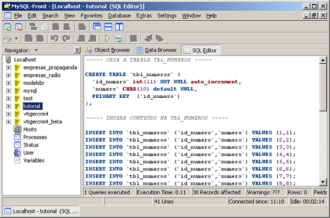Open the Settings menu
Screen dimensions: 330x218
[x=167, y=16]
